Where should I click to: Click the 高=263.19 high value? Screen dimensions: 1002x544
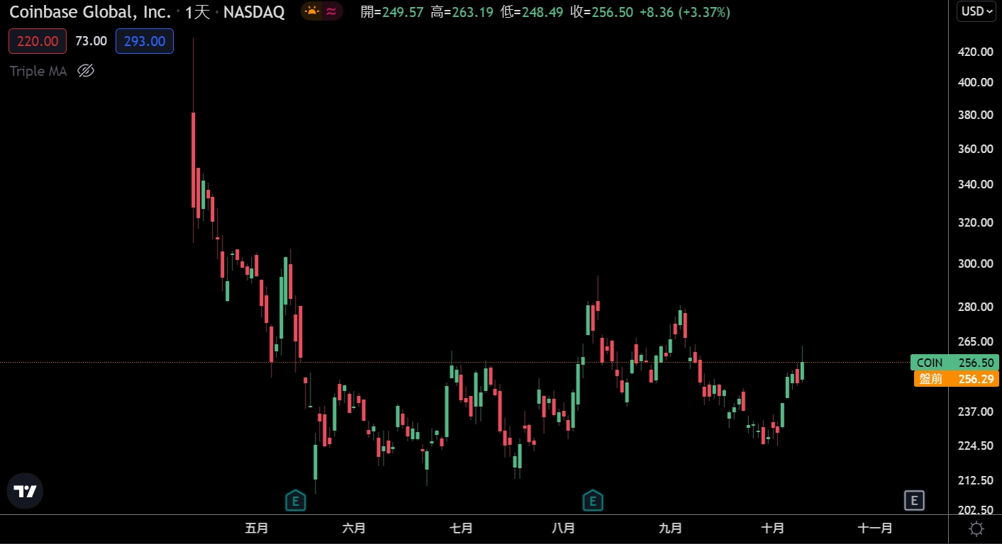click(462, 12)
